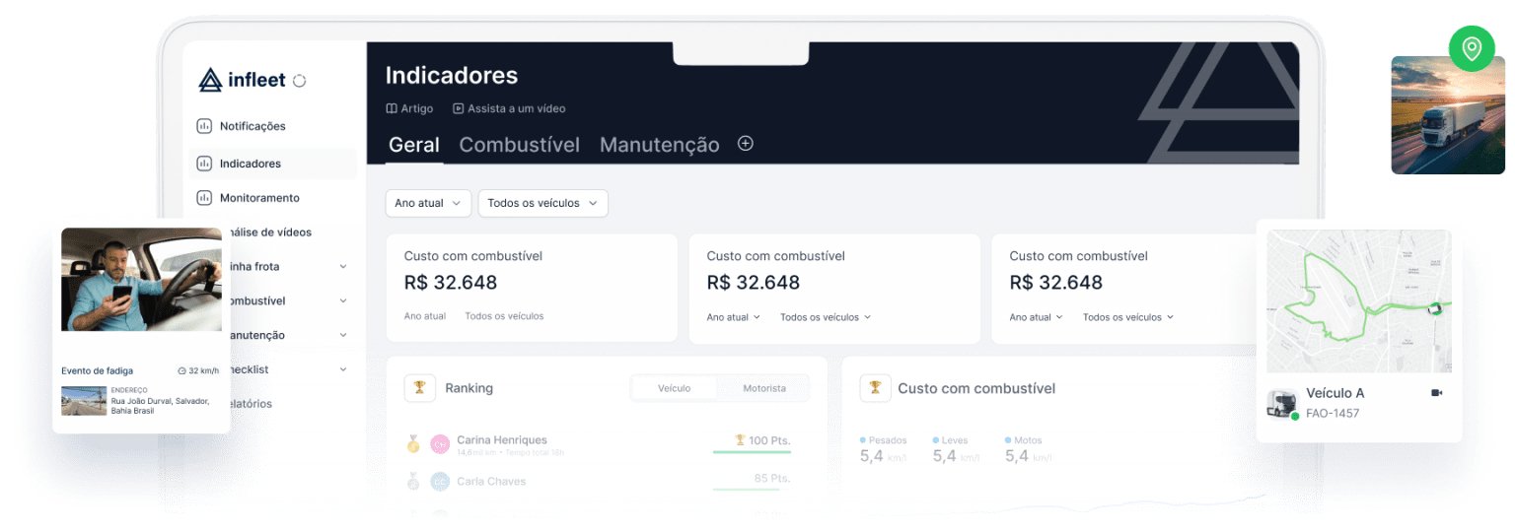This screenshot has height=531, width=1515.
Task: Switch to the Manutenção tab
Action: pos(659,145)
